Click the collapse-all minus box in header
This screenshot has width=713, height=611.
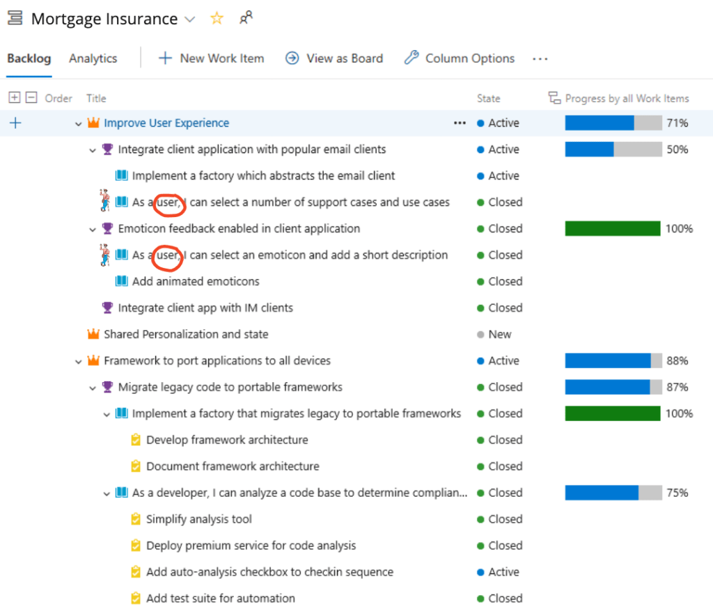[31, 98]
